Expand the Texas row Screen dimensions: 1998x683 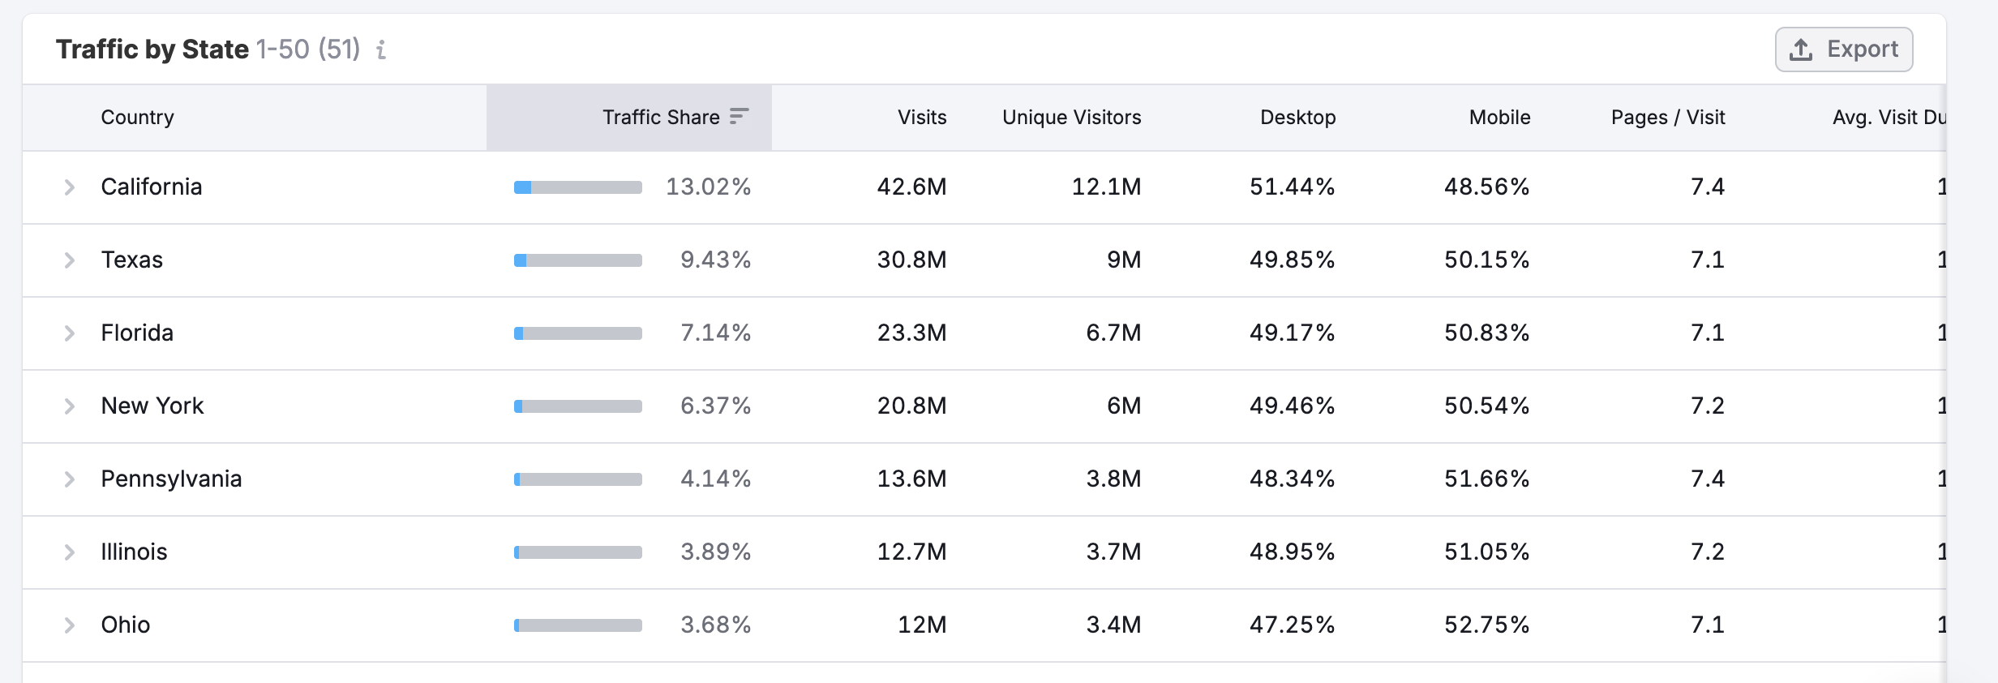[70, 260]
